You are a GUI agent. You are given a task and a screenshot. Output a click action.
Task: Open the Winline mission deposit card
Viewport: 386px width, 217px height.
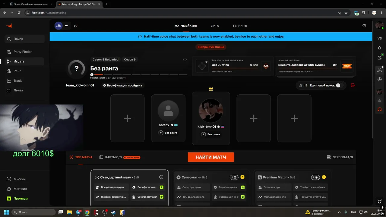315,66
